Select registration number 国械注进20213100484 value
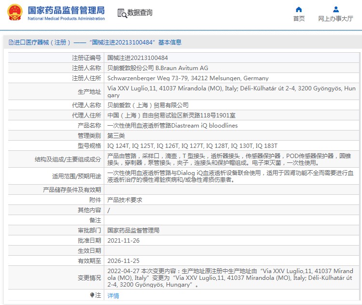The height and width of the screenshot is (305, 362). pos(138,58)
